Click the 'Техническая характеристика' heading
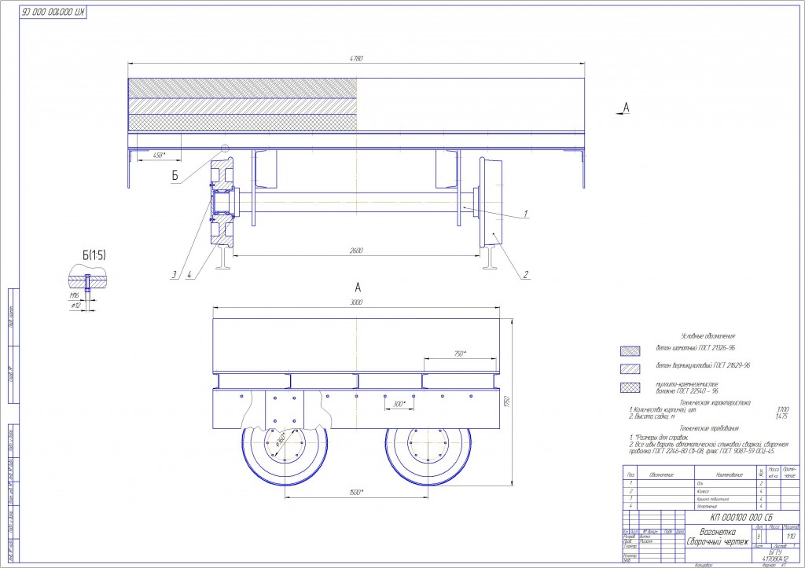 coord(715,403)
